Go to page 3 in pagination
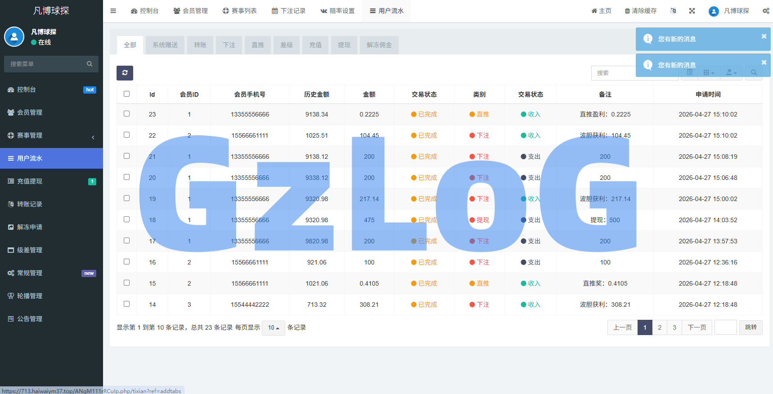 tap(674, 327)
